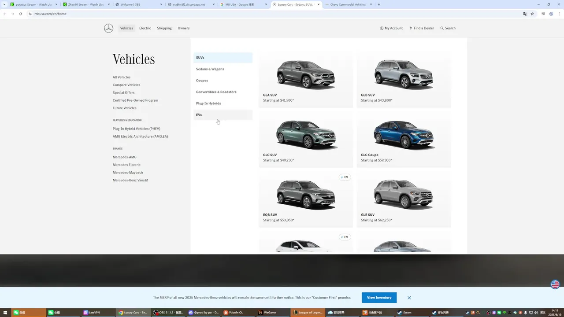Open the US flag language selector
This screenshot has height=317, width=564.
click(555, 284)
